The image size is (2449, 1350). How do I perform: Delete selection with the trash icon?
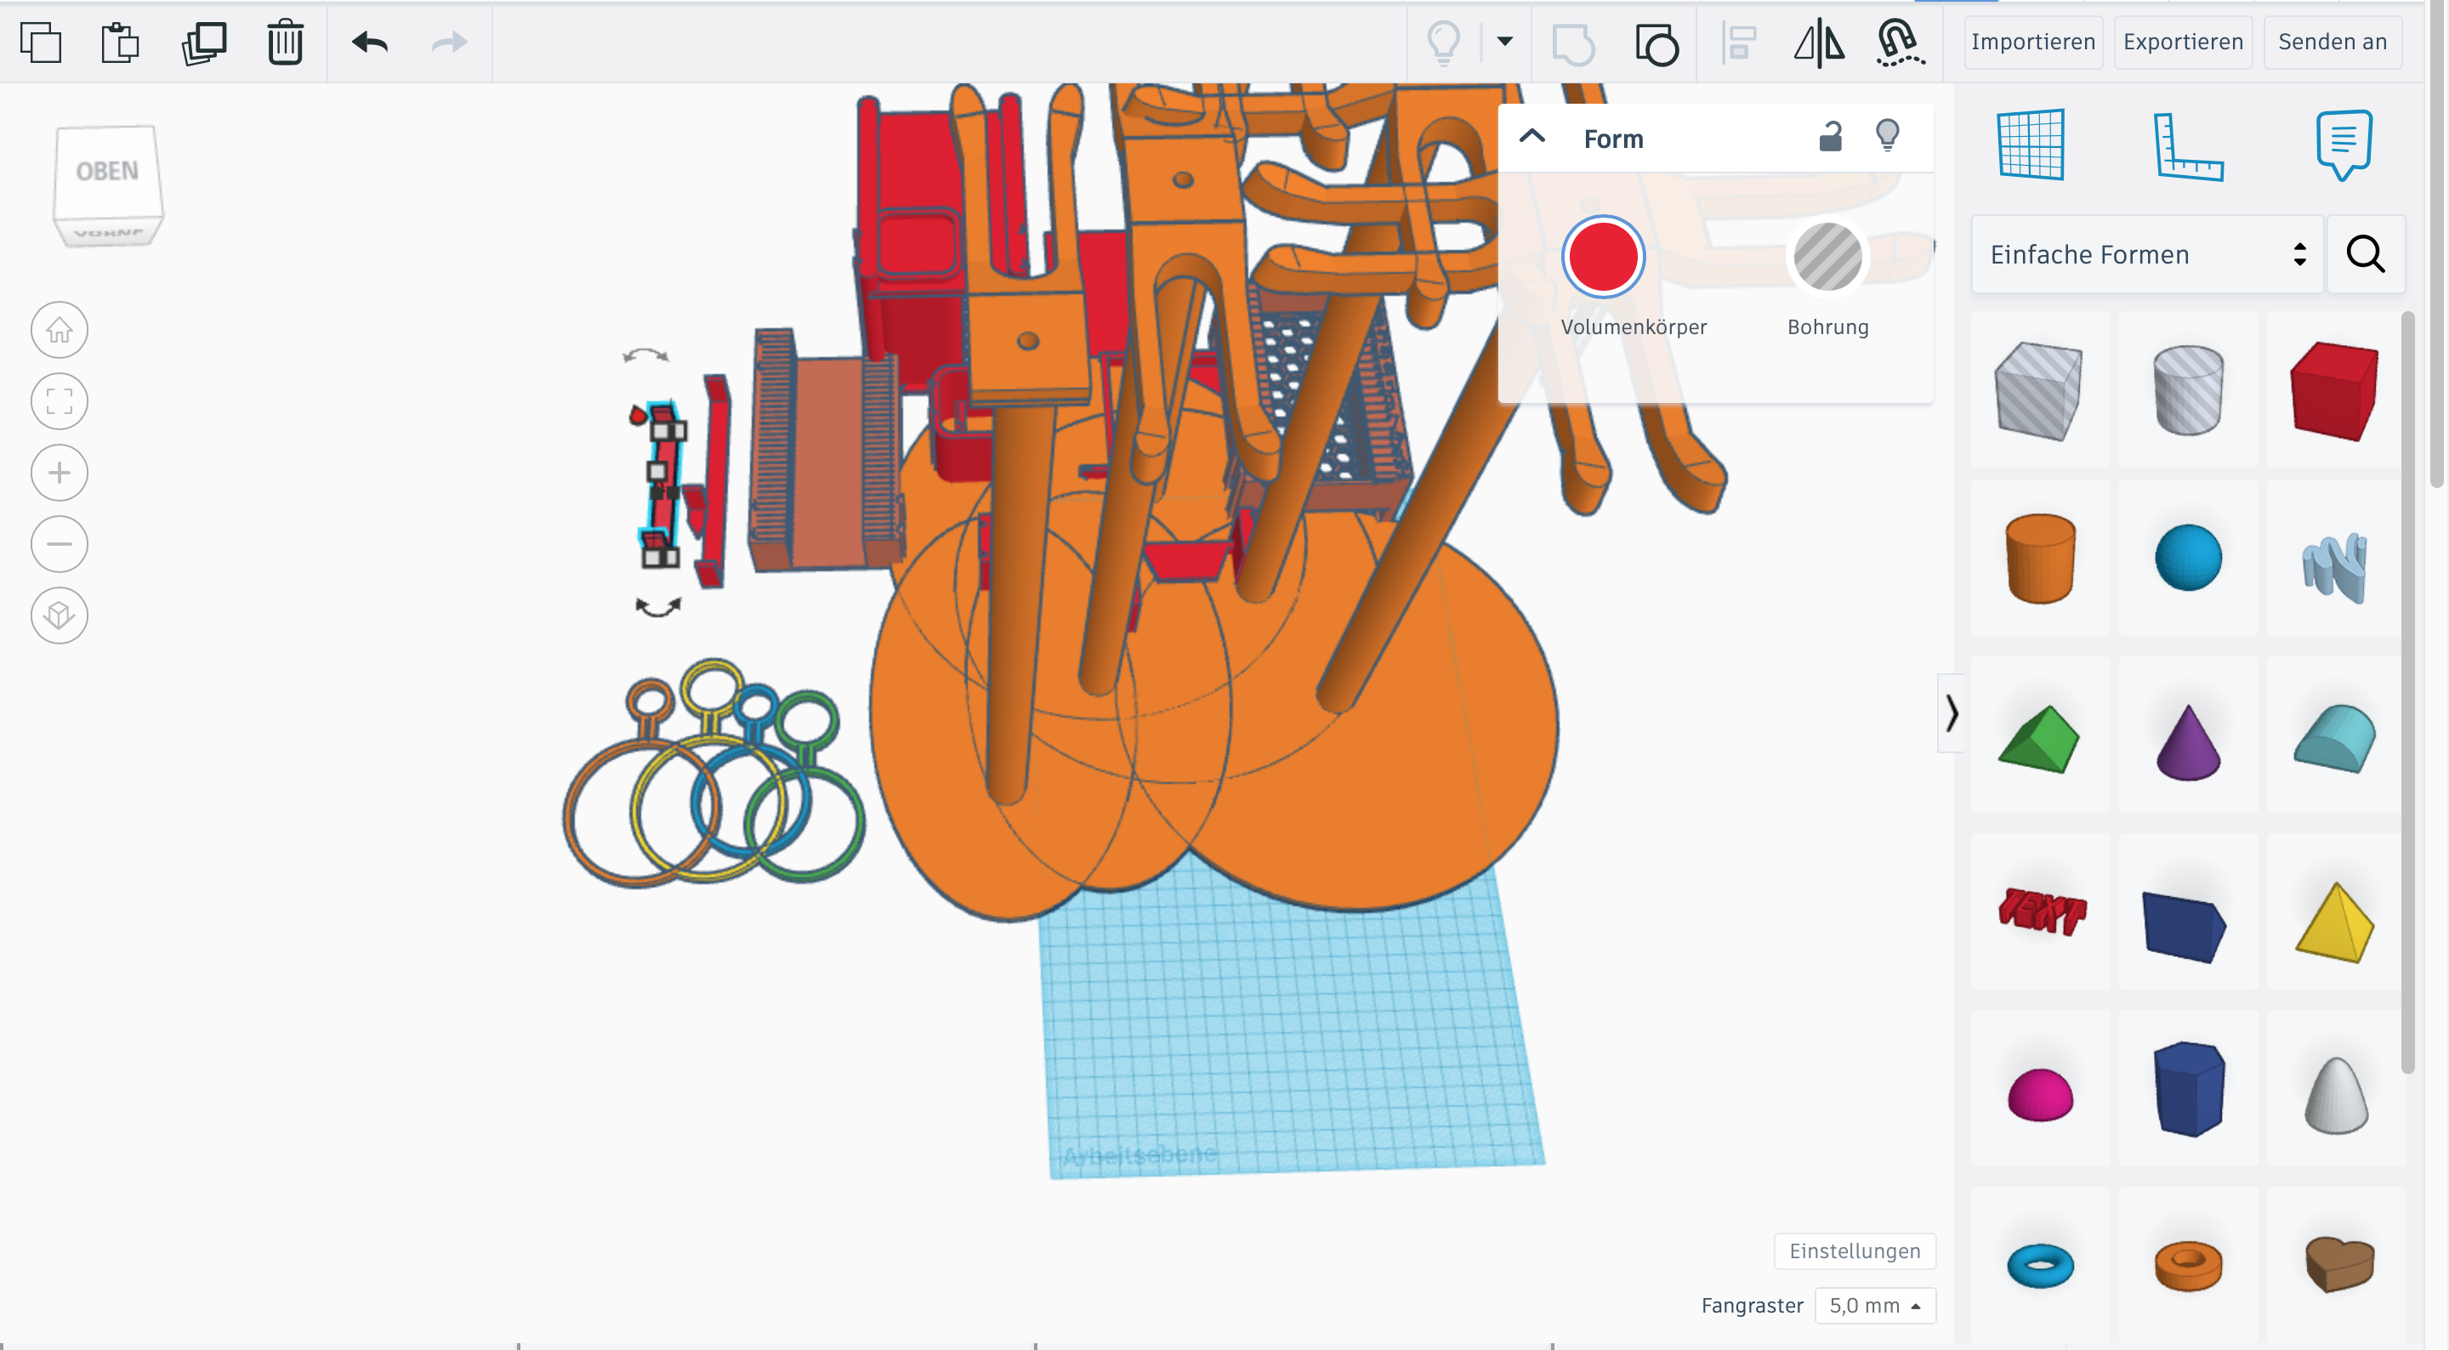284,42
